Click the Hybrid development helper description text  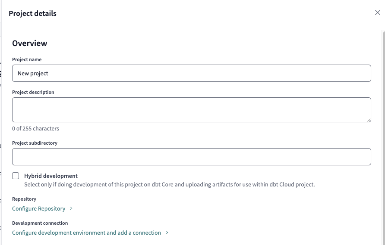pos(169,184)
